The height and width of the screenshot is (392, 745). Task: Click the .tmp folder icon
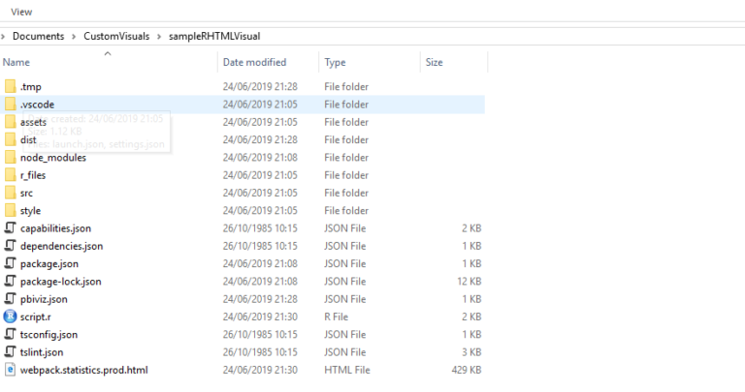coord(11,87)
